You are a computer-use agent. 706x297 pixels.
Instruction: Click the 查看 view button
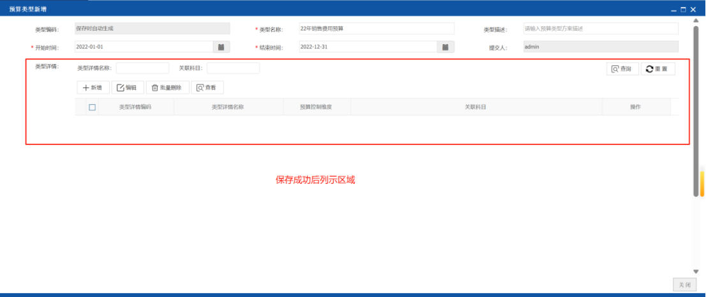click(x=207, y=88)
